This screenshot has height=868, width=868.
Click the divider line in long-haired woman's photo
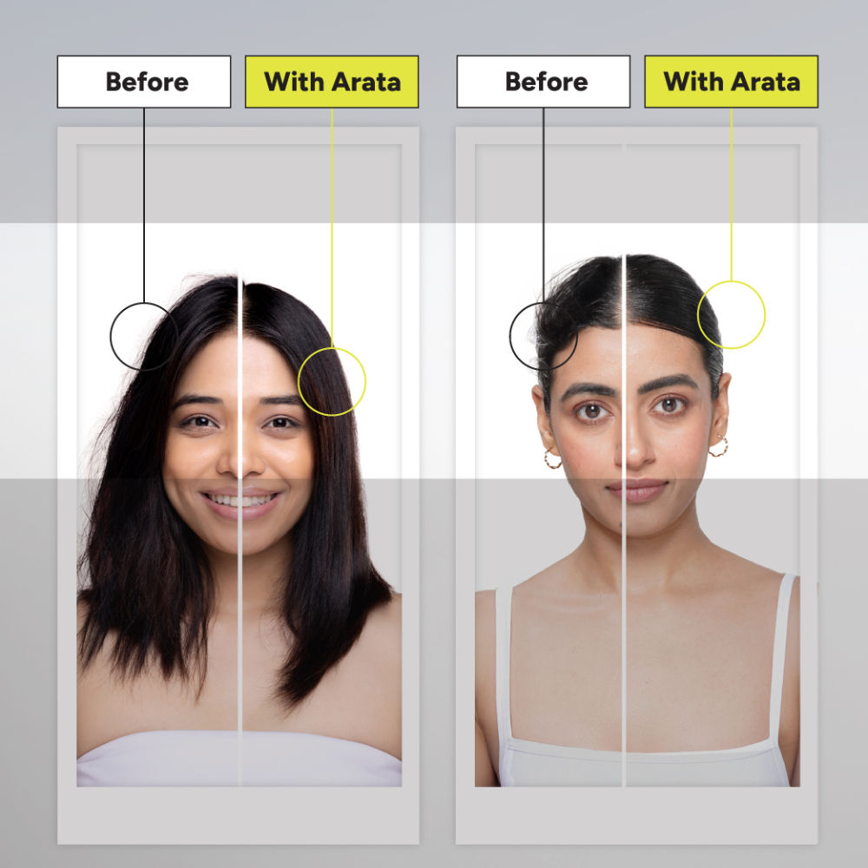pos(240,608)
